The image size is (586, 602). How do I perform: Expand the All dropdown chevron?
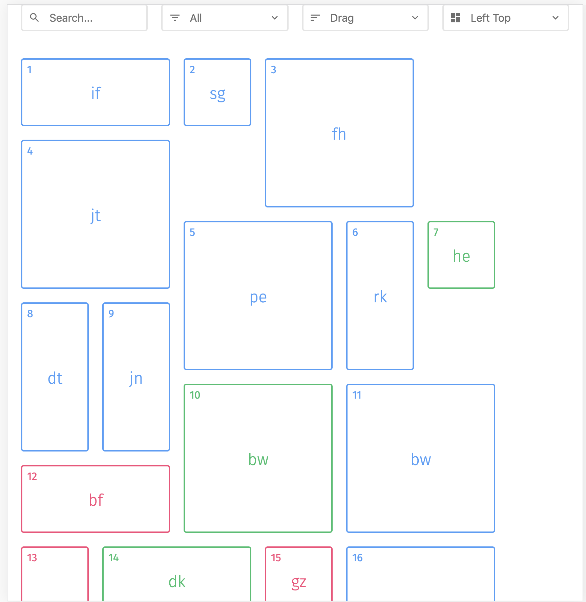275,18
